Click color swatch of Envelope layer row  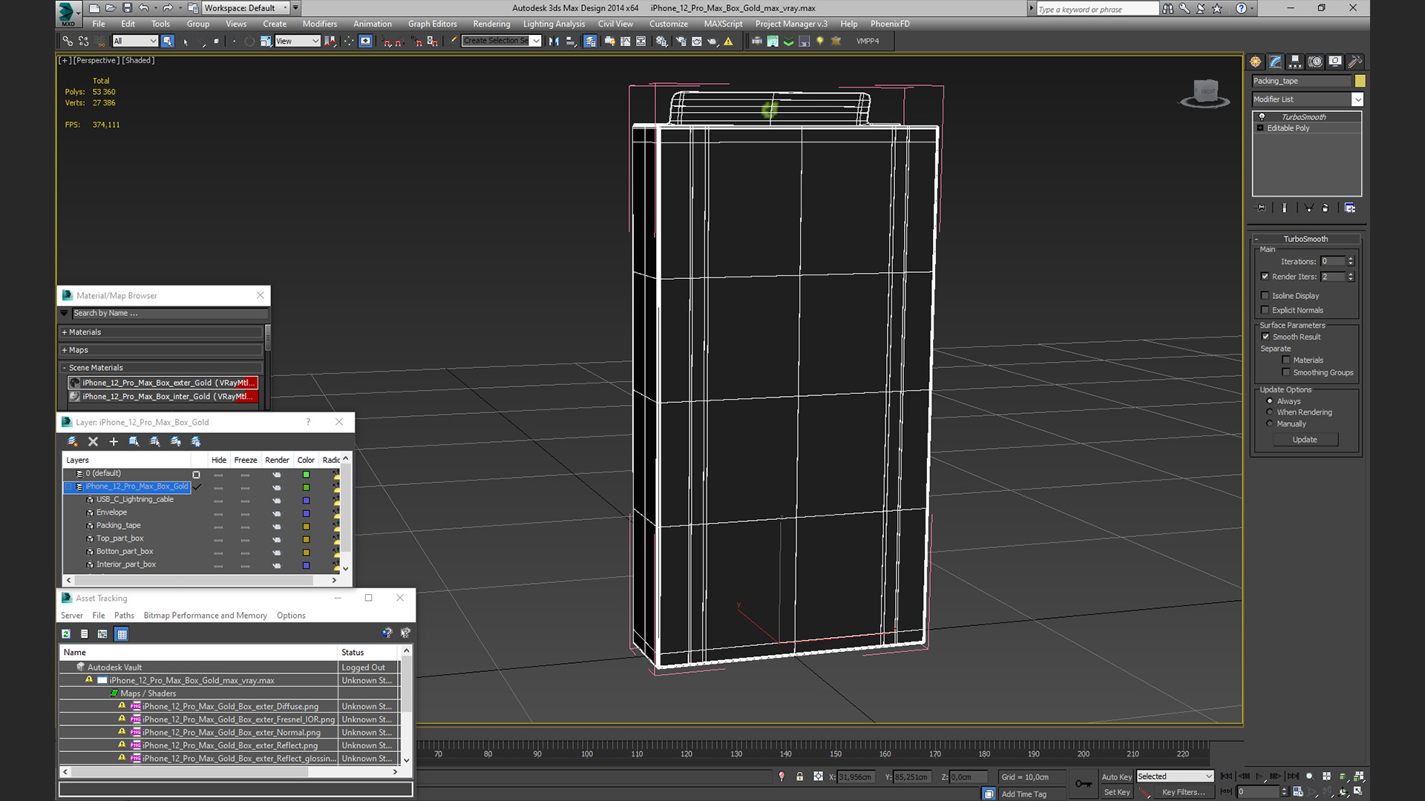coord(306,513)
